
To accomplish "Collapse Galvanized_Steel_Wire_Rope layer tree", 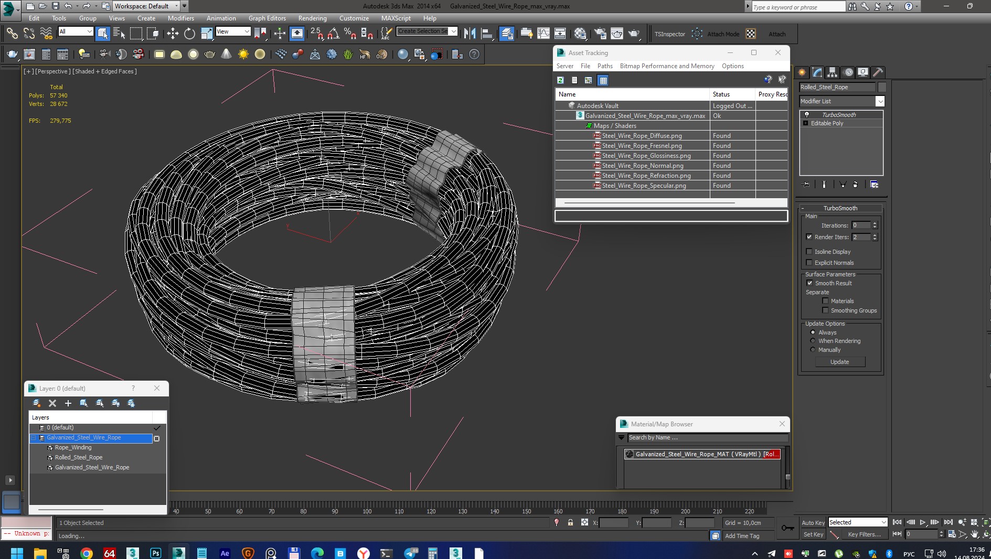I will click(34, 438).
